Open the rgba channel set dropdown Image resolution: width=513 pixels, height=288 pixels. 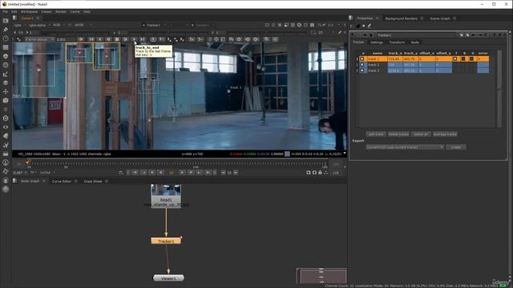(x=19, y=25)
